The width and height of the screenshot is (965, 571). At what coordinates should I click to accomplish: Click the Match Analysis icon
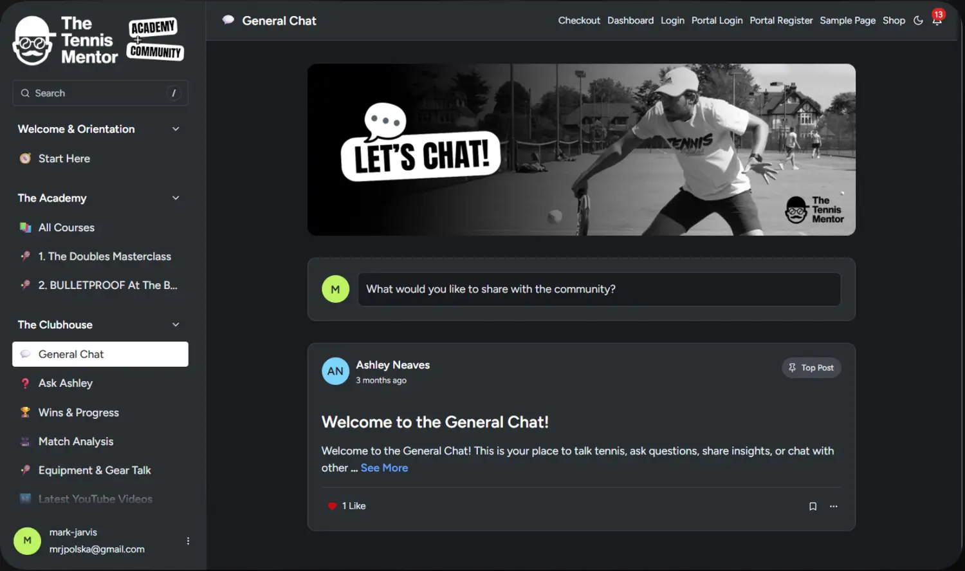pyautogui.click(x=25, y=442)
